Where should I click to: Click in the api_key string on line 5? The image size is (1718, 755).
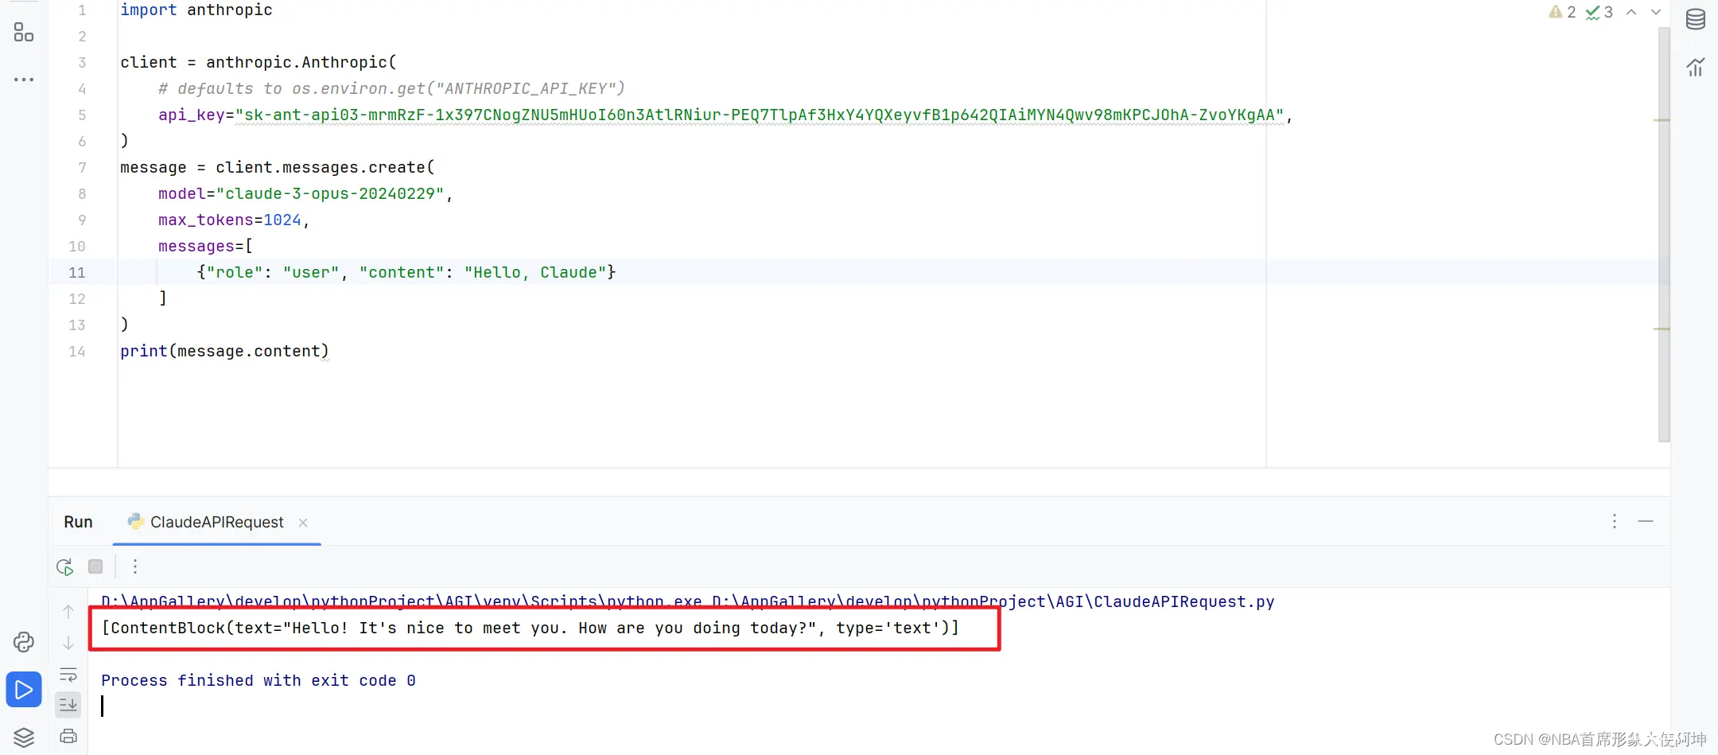tap(760, 115)
